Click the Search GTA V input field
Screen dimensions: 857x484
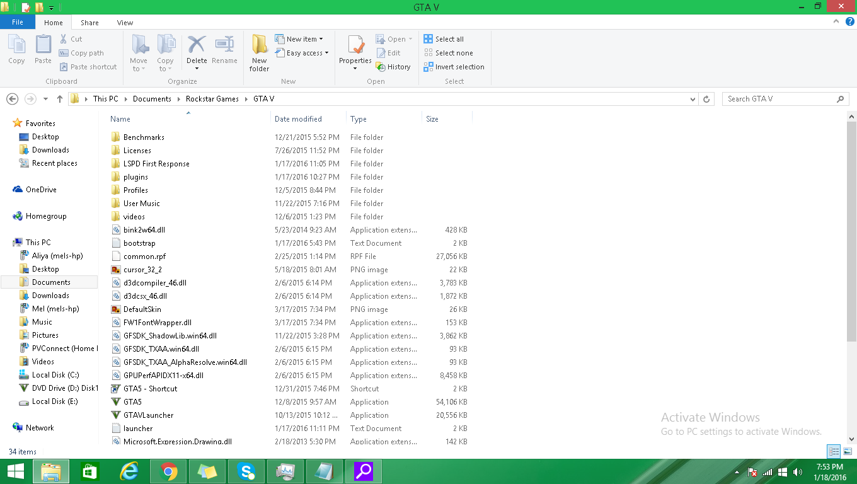[x=779, y=99]
